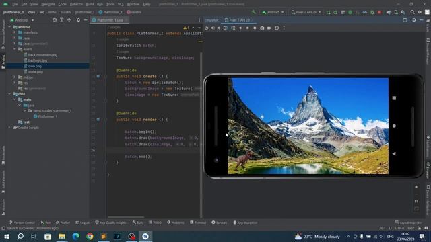Select stone.png file
This screenshot has height=242, width=431.
(36, 72)
